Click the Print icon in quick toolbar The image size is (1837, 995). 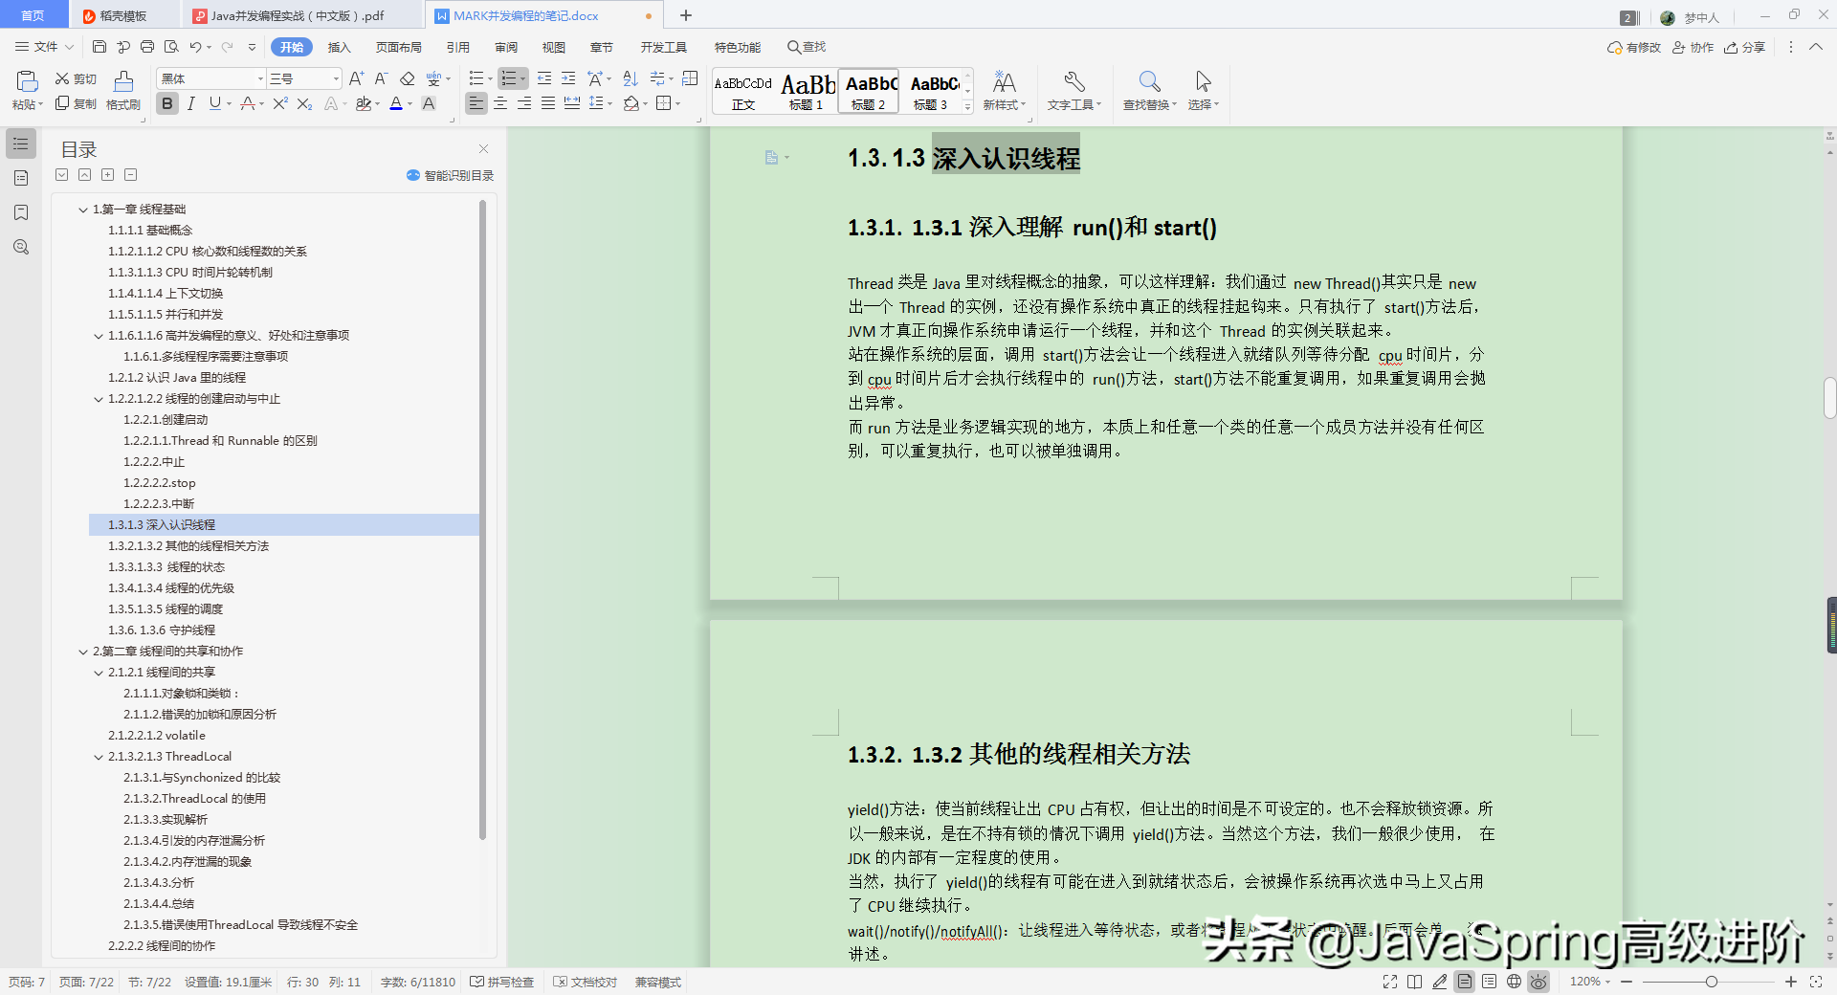click(147, 47)
